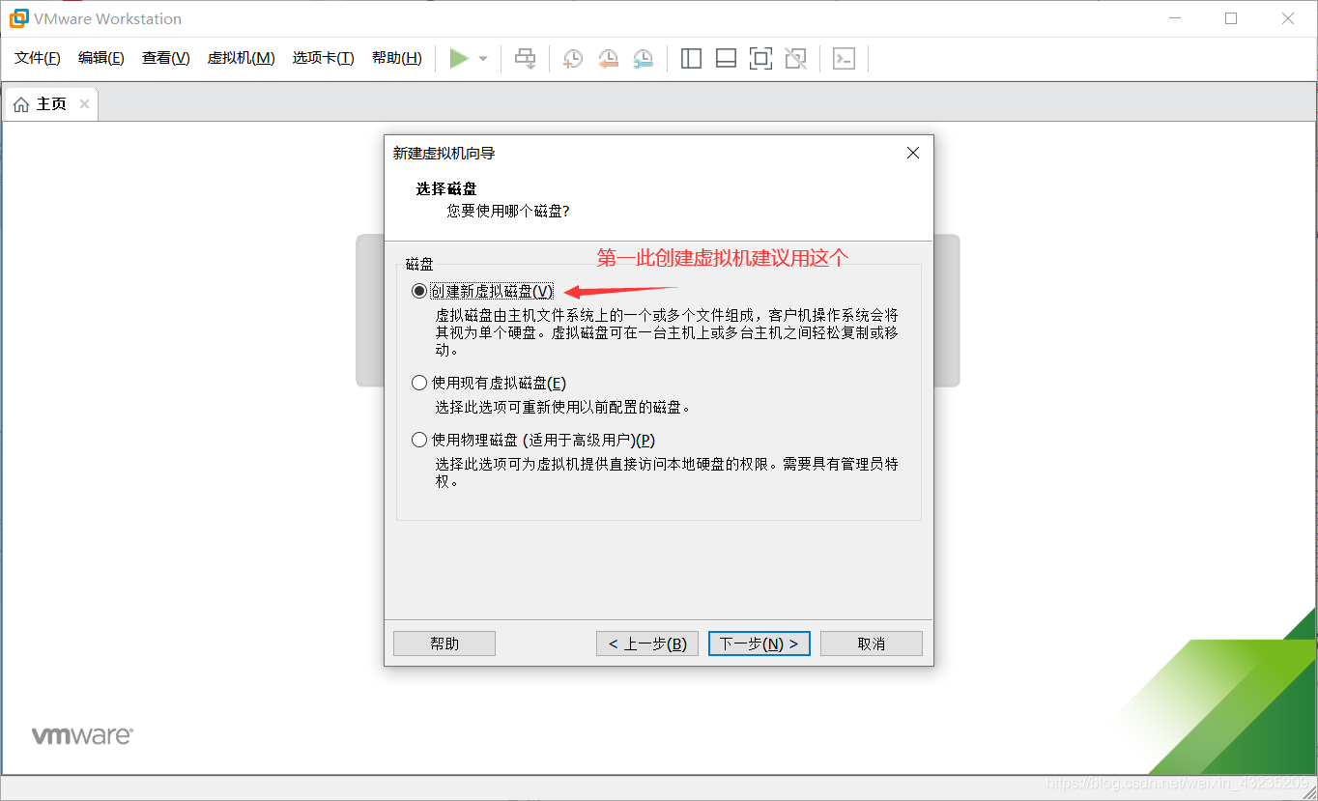The width and height of the screenshot is (1318, 801).
Task: Select 创建新虚拟磁盘(V) radio button
Action: click(x=419, y=291)
